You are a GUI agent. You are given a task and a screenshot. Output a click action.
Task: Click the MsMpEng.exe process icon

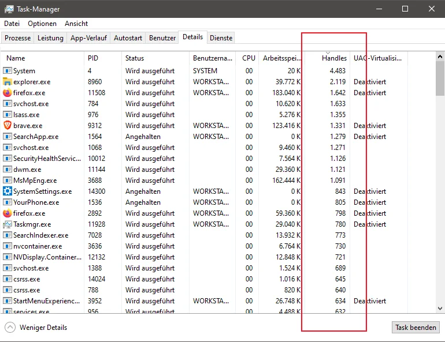click(x=8, y=181)
